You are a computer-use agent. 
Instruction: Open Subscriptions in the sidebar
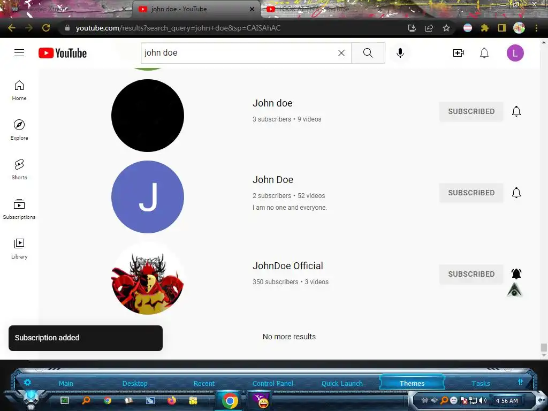[x=19, y=209]
